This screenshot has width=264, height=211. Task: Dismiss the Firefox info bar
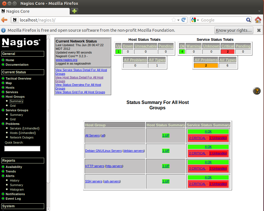click(259, 30)
